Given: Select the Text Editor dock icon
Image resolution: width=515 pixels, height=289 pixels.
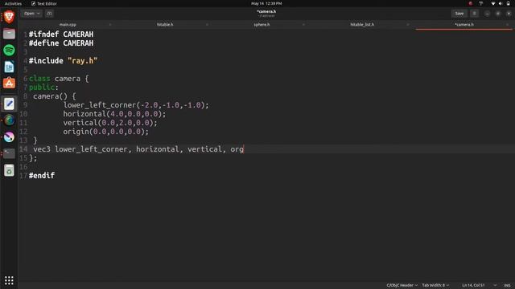Looking at the screenshot, I should (9, 104).
